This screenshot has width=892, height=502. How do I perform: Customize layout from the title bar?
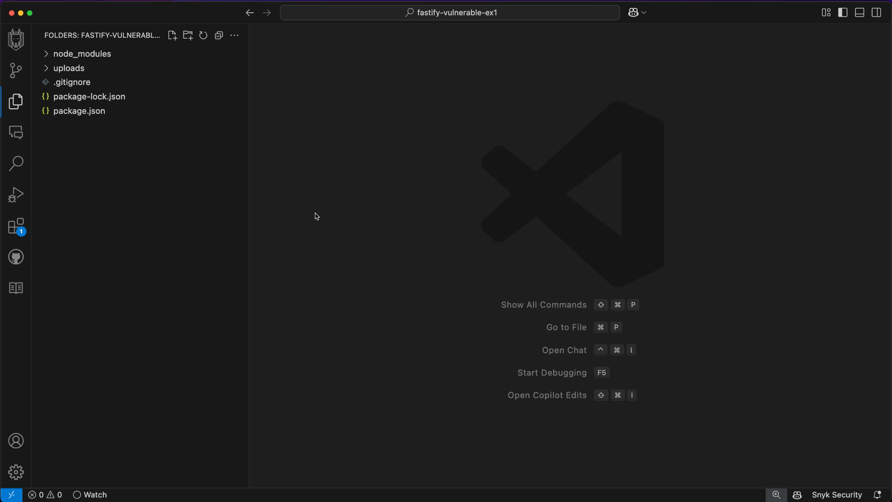click(x=826, y=13)
